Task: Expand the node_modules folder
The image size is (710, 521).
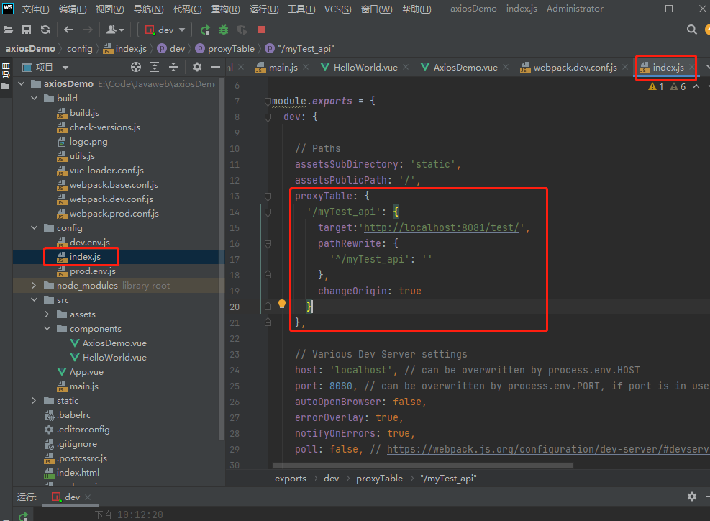Action: click(x=35, y=286)
